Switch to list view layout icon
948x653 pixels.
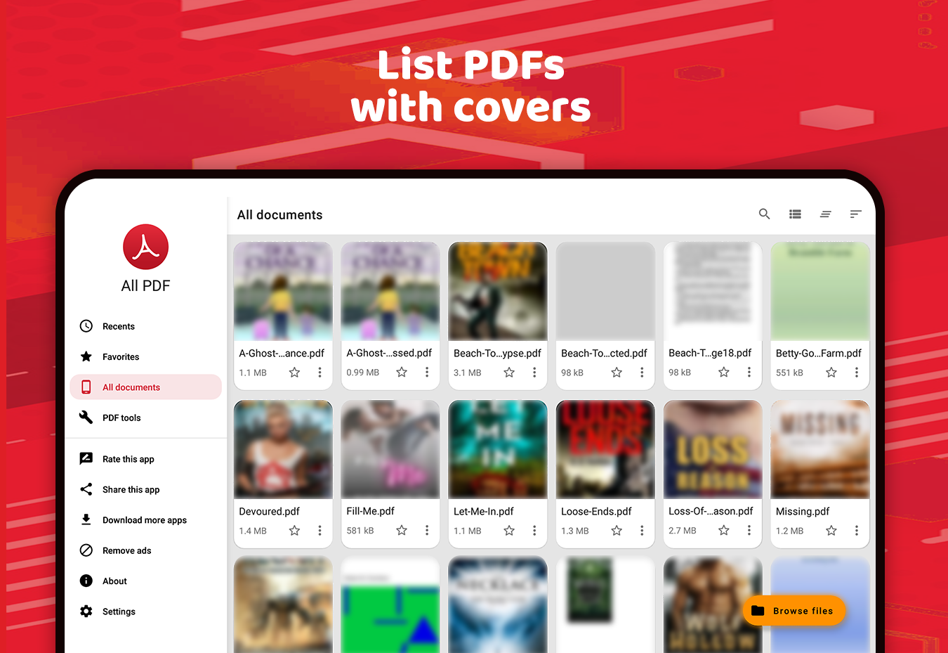(x=795, y=214)
